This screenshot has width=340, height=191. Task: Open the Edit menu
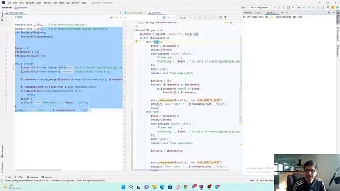point(15,3)
